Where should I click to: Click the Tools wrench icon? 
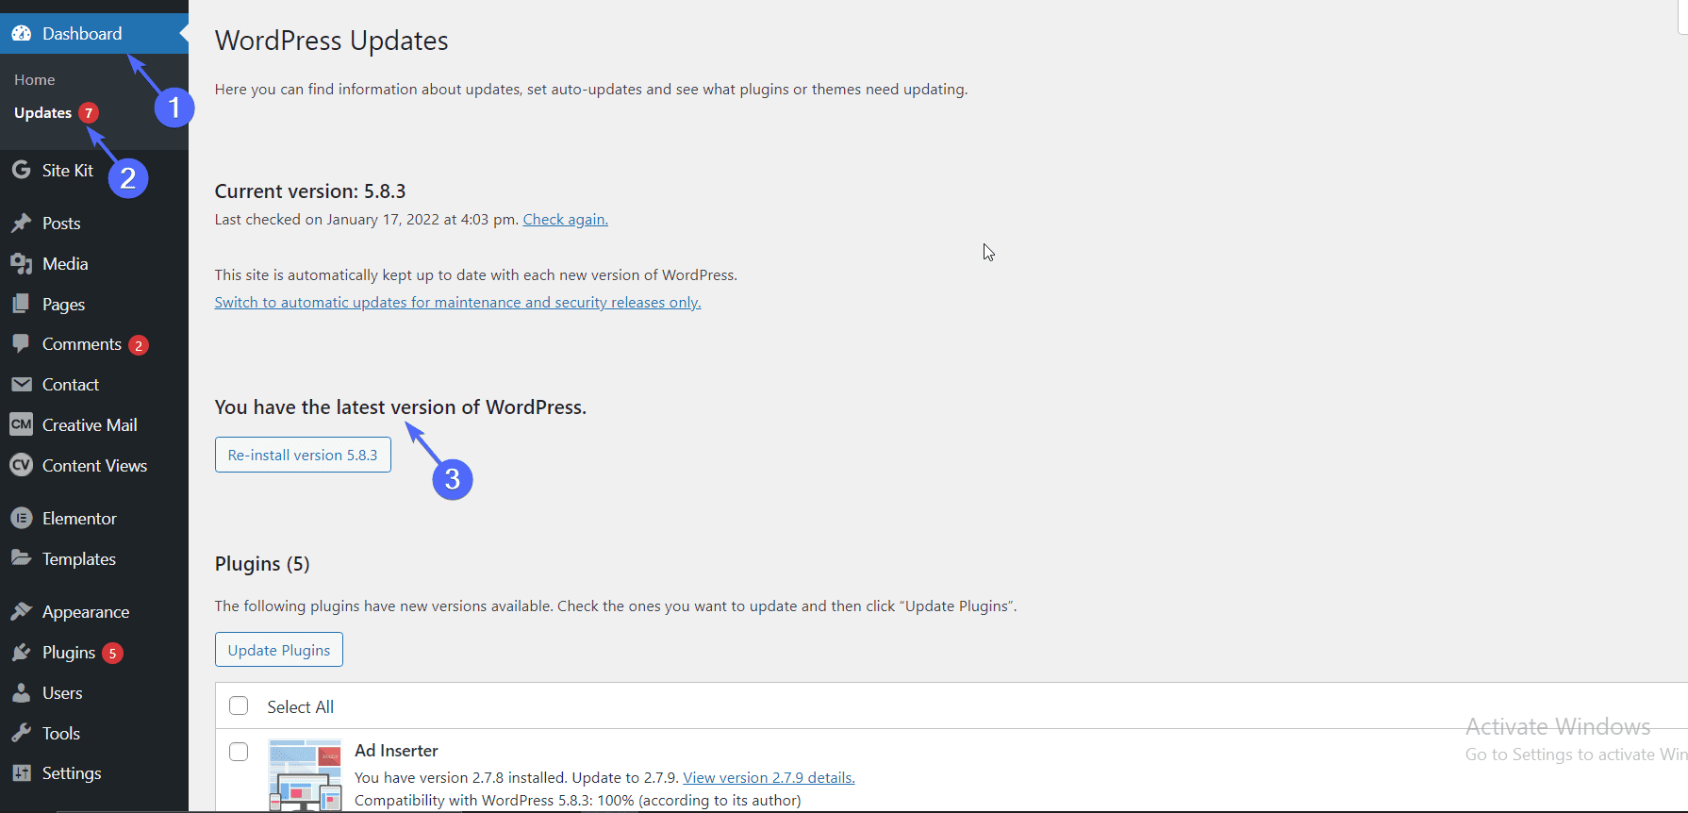[x=21, y=733]
